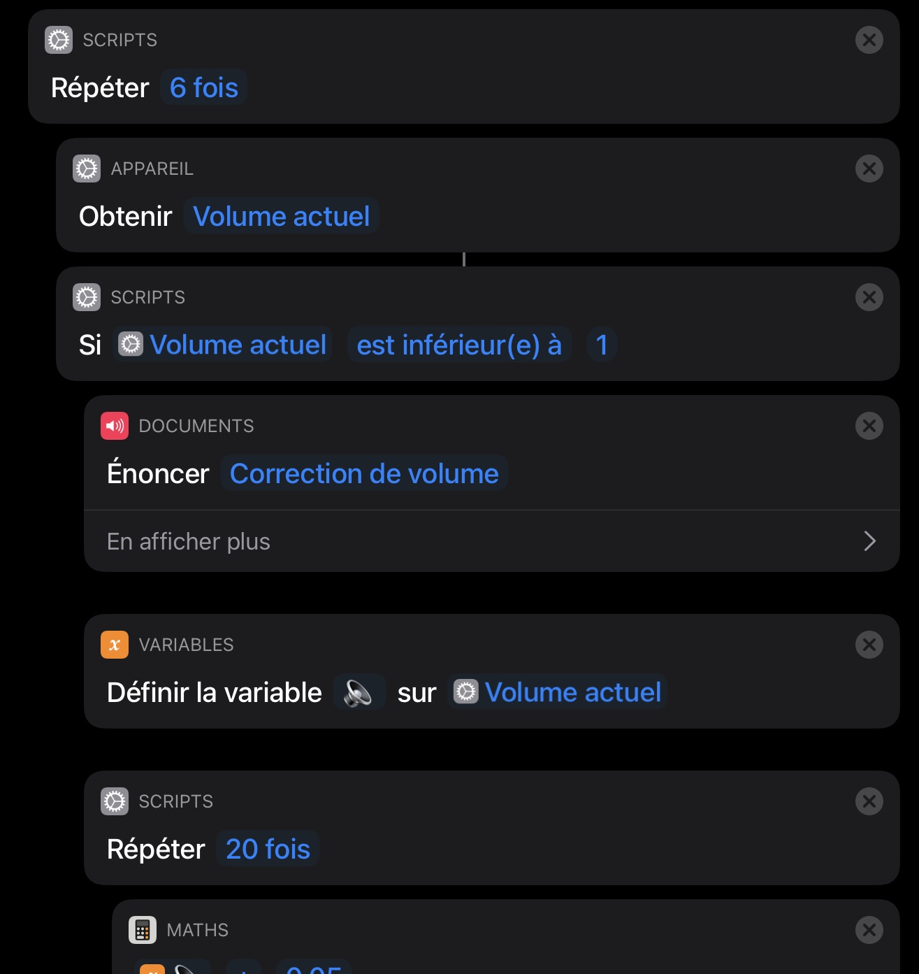The width and height of the screenshot is (919, 974).
Task: Tap the red Énoncer speaker icon
Action: pos(115,426)
